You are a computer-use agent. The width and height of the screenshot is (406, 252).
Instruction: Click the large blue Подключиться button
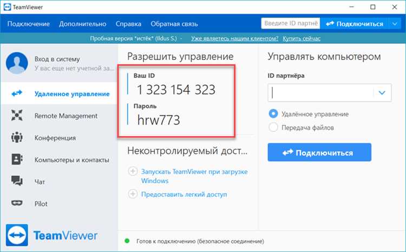coord(319,152)
